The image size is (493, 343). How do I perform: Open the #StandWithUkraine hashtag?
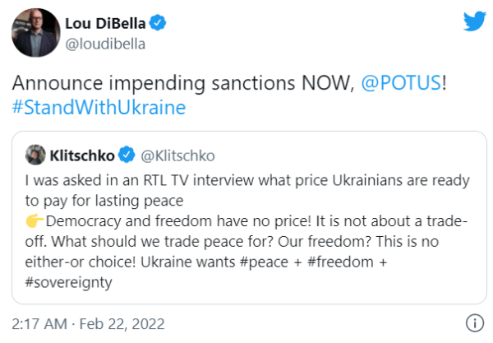point(98,108)
